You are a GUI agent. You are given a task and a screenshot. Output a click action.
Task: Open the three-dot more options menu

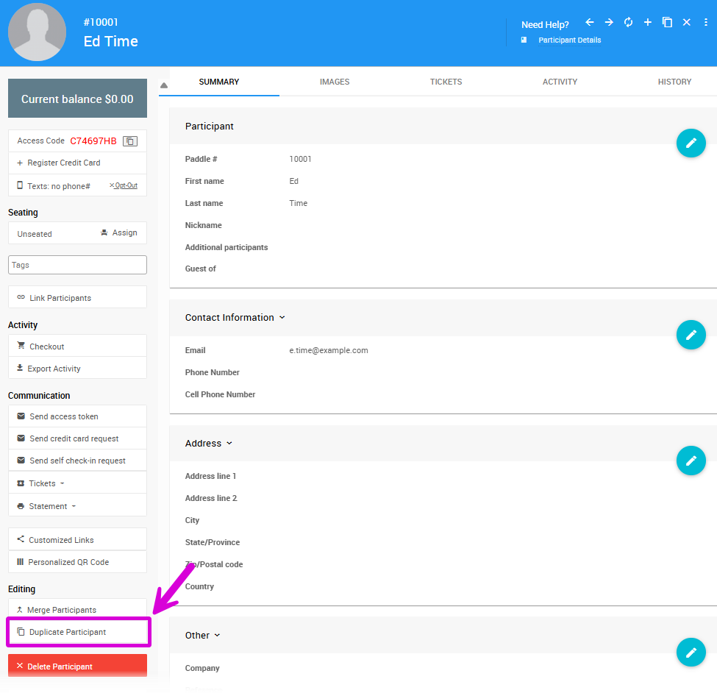tap(706, 23)
